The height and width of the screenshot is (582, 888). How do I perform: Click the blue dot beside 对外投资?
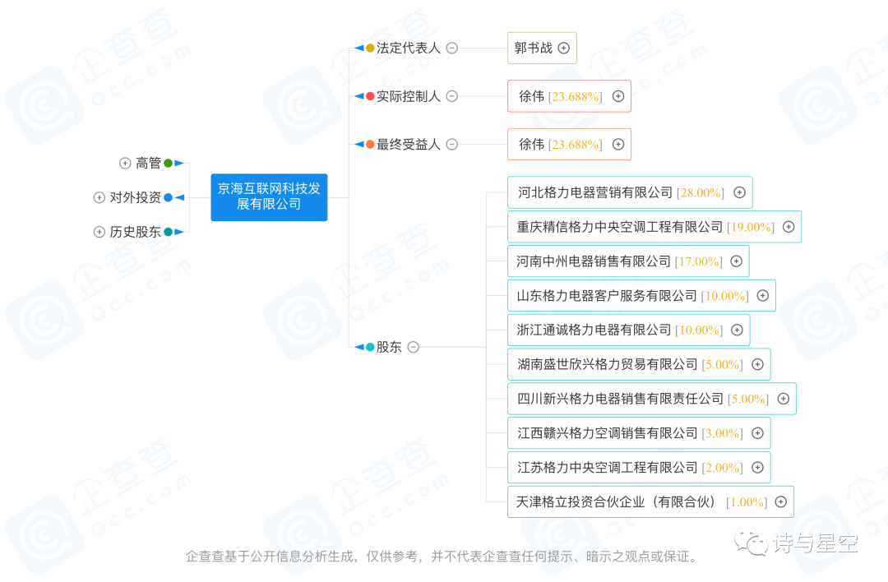click(x=169, y=197)
